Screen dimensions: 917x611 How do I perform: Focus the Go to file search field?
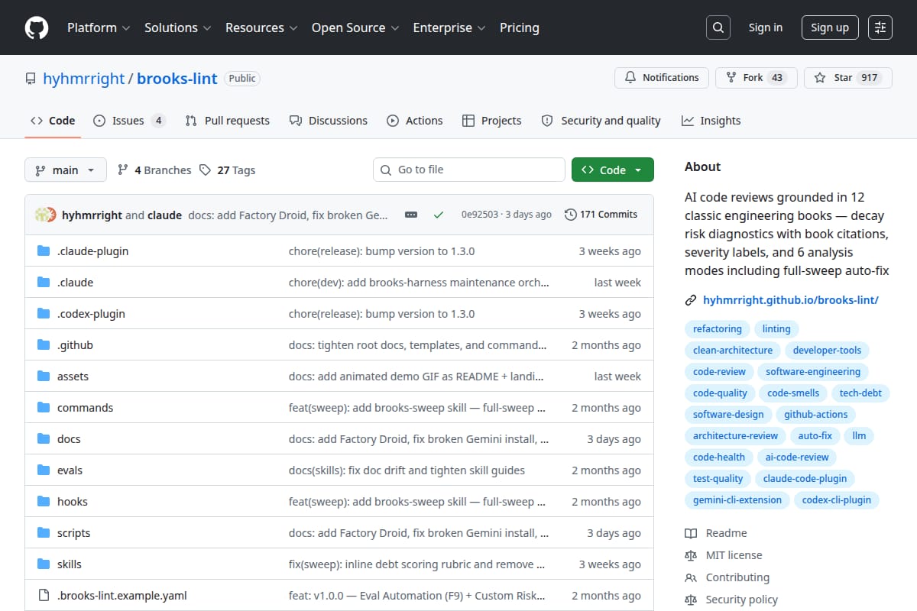[469, 170]
